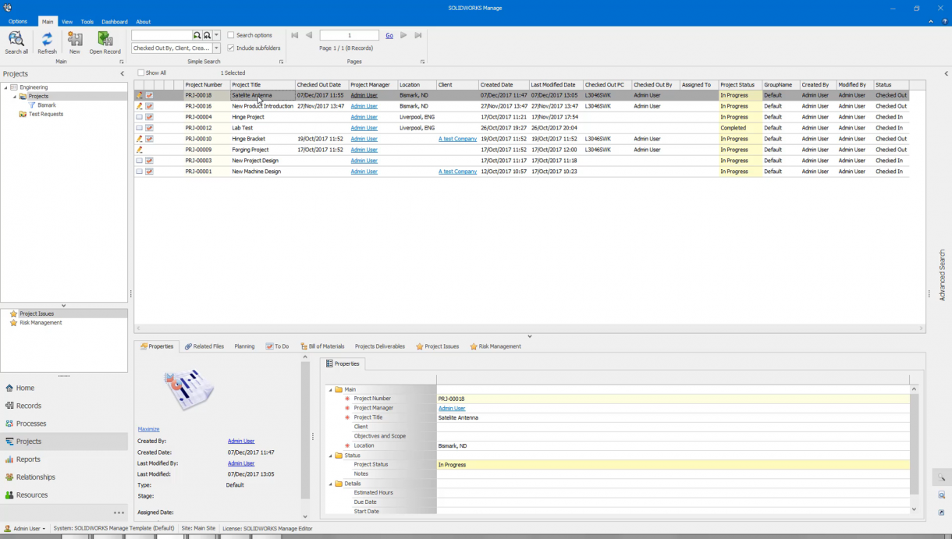Tick the checkbox for PRJ-00003 row

(x=140, y=161)
